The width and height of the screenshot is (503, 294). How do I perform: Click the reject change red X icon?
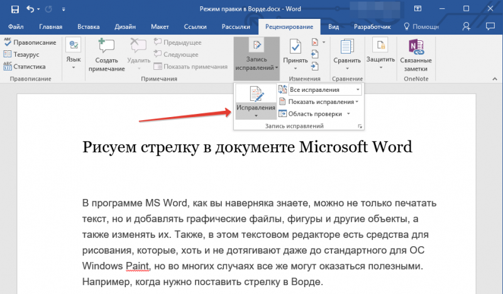coord(315,42)
